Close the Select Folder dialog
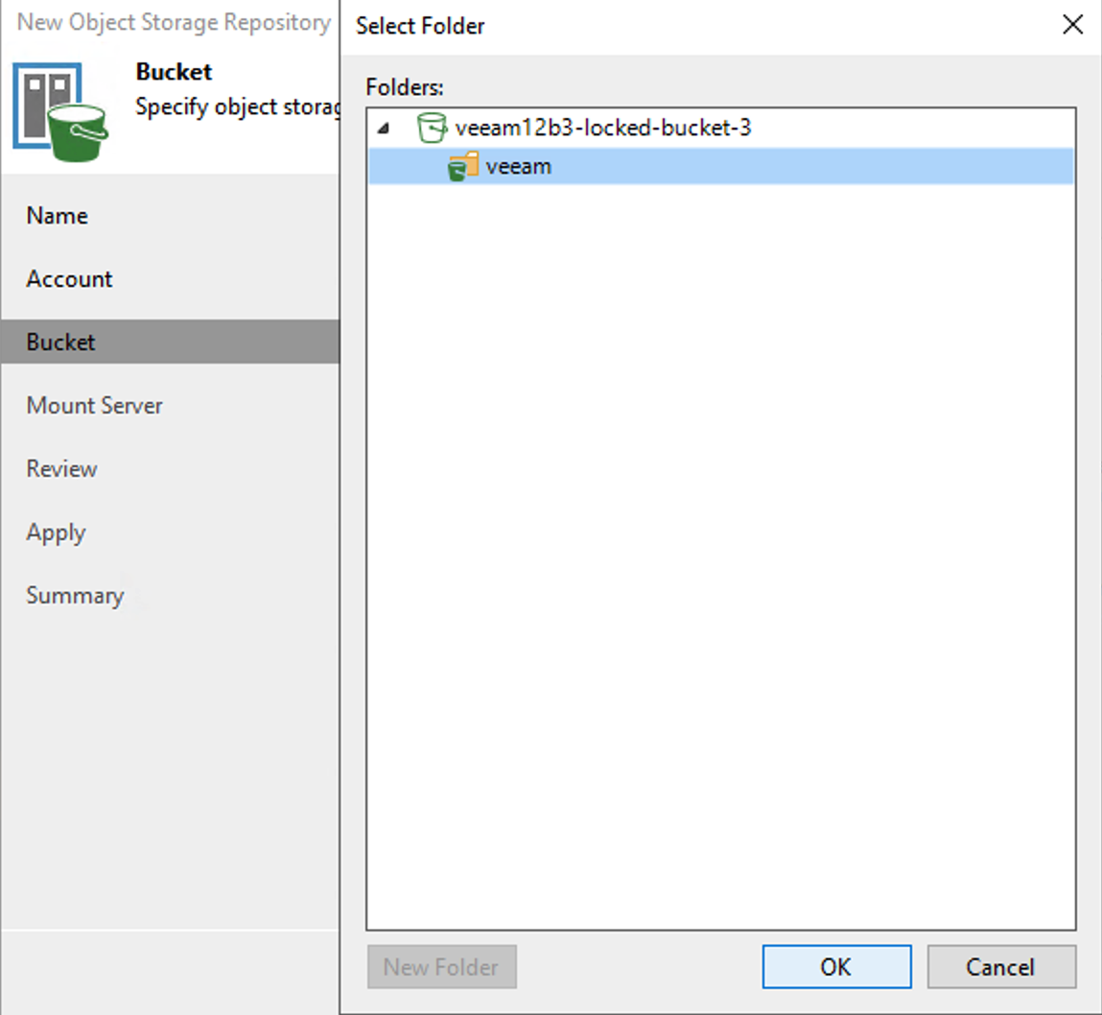 point(1072,25)
